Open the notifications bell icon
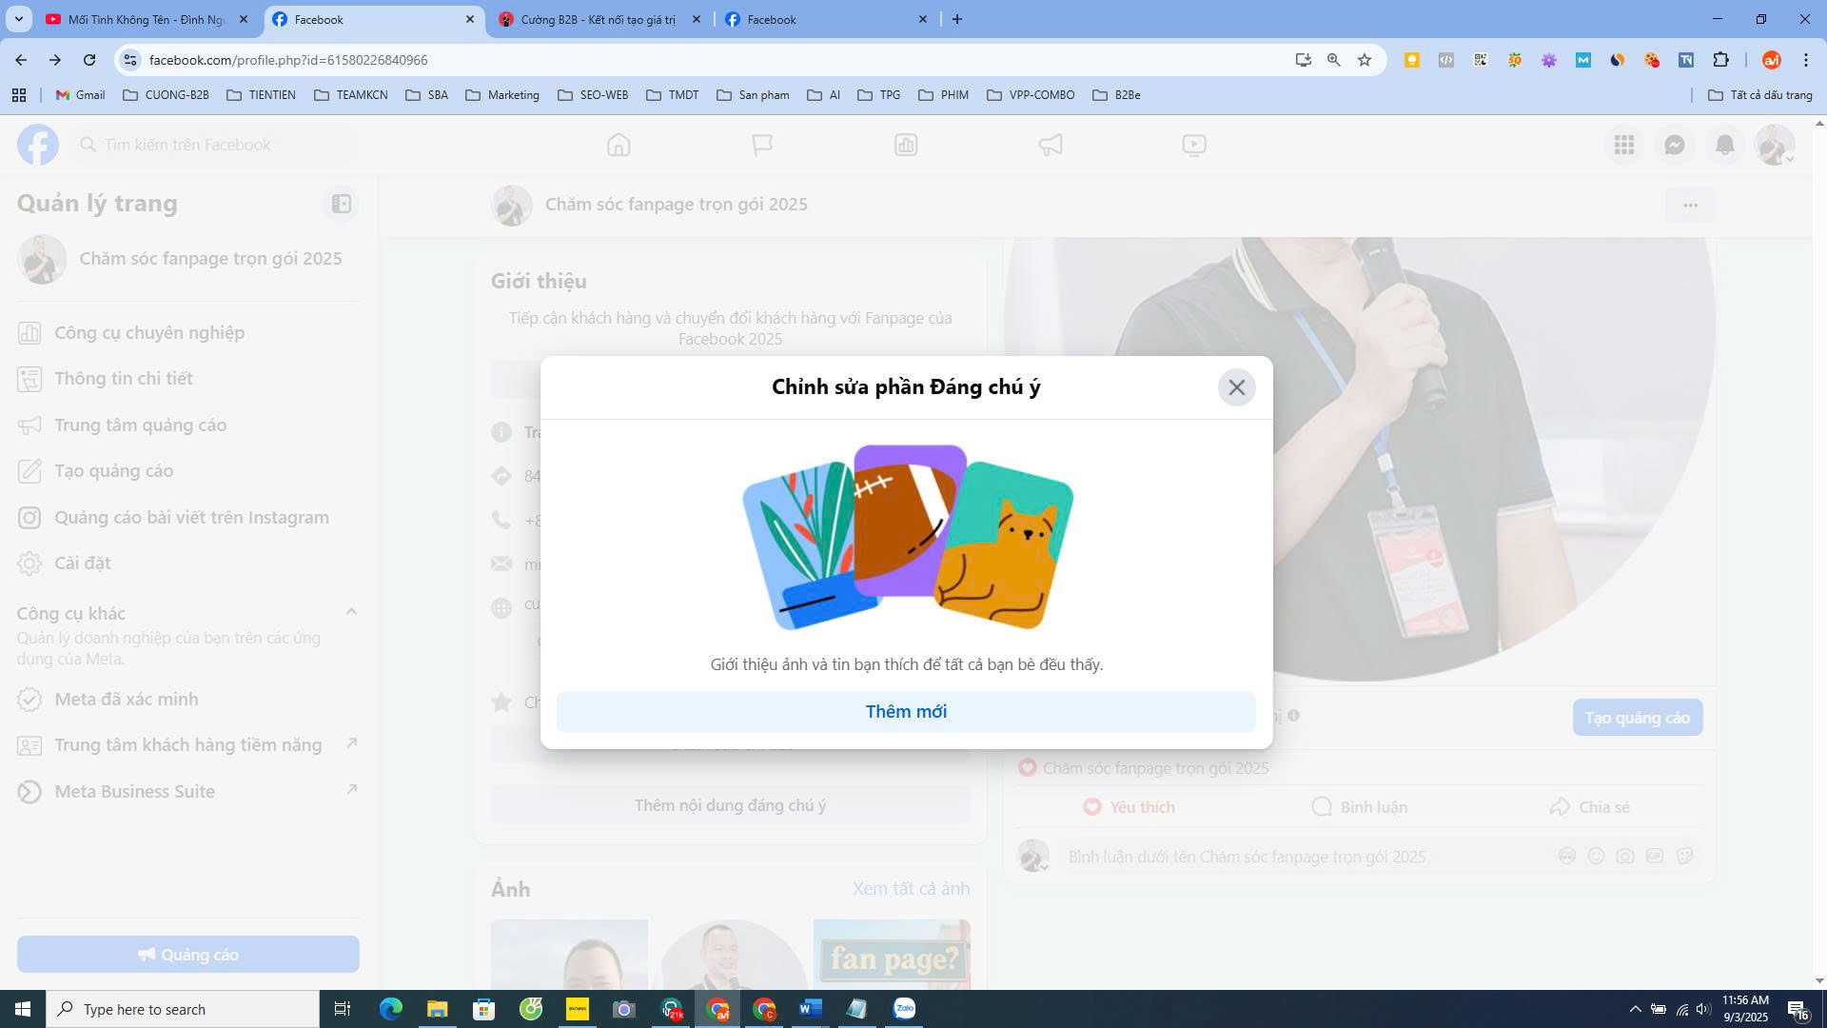1827x1028 pixels. coord(1725,145)
